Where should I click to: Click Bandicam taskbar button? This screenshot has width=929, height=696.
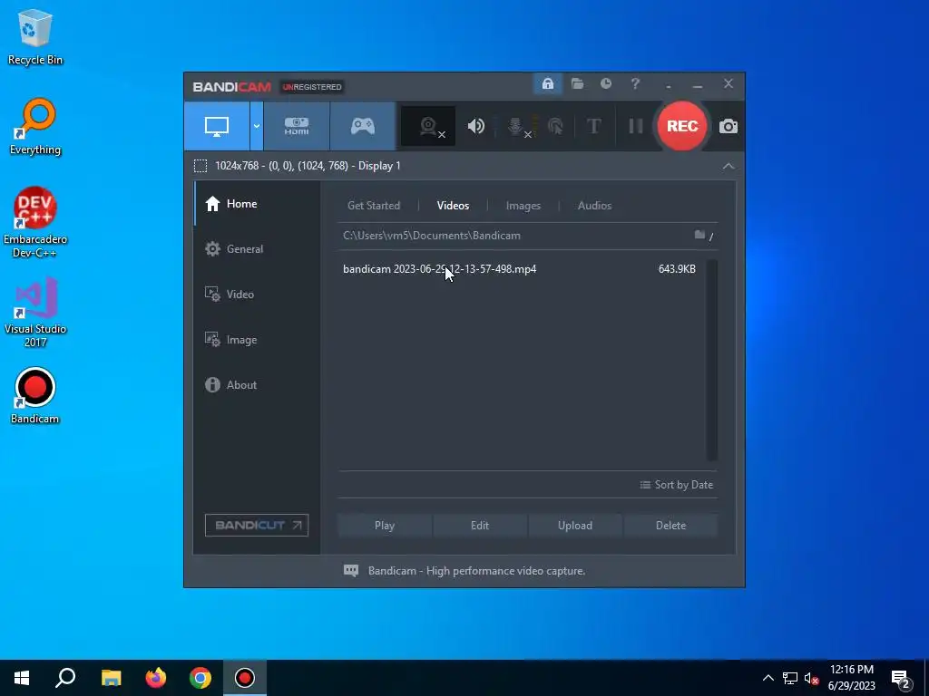tap(245, 678)
